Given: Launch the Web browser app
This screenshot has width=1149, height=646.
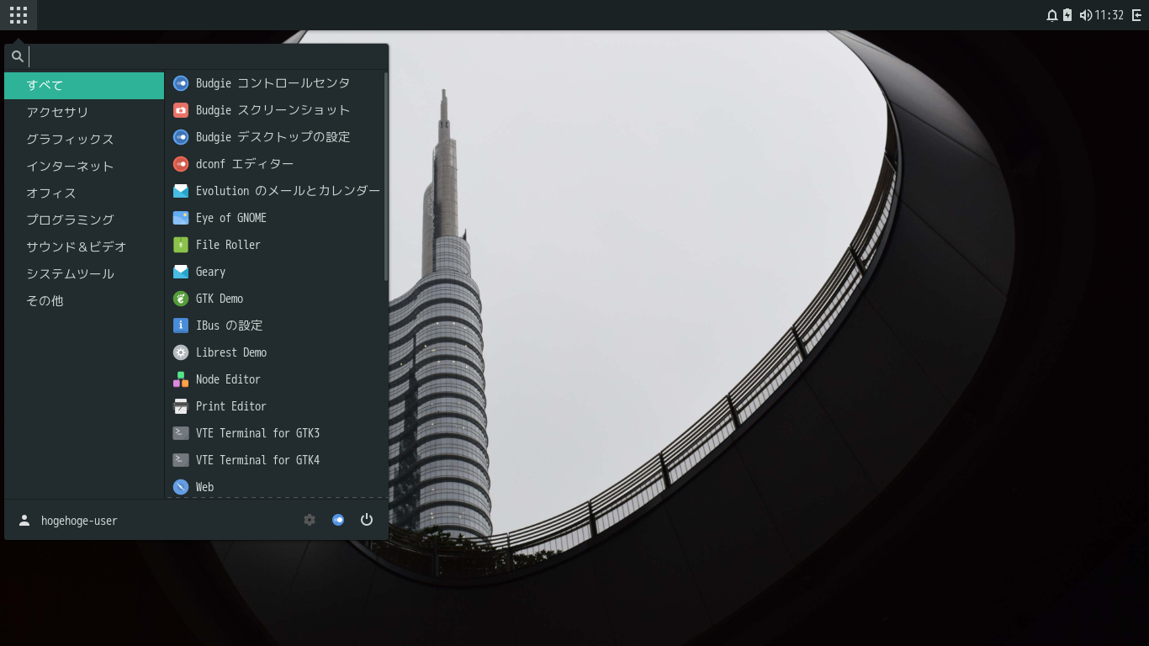Looking at the screenshot, I should pos(276,487).
